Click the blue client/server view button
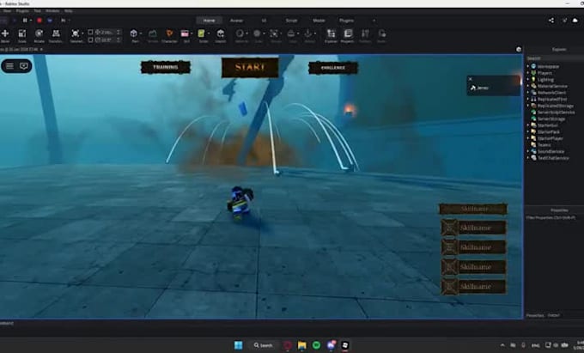 click(x=50, y=20)
